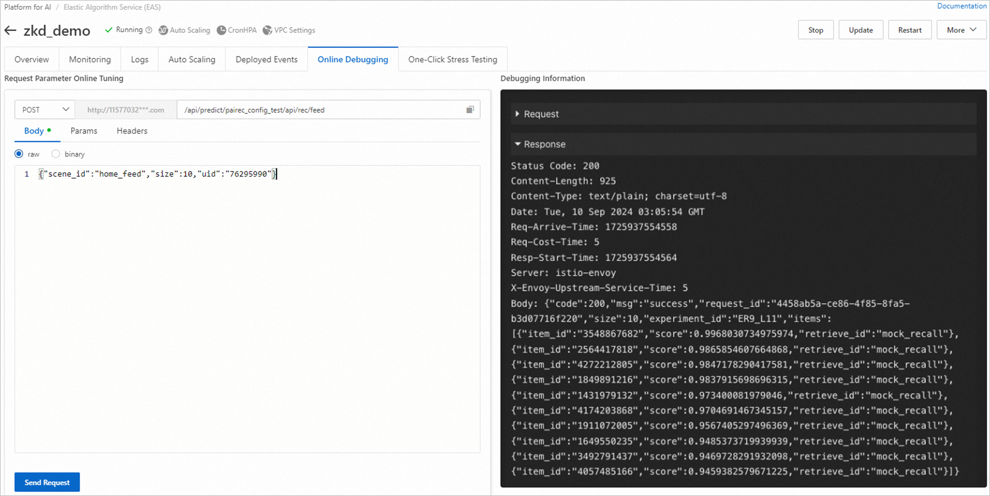Select the binary body format radio
Image resolution: width=990 pixels, height=496 pixels.
(x=56, y=154)
